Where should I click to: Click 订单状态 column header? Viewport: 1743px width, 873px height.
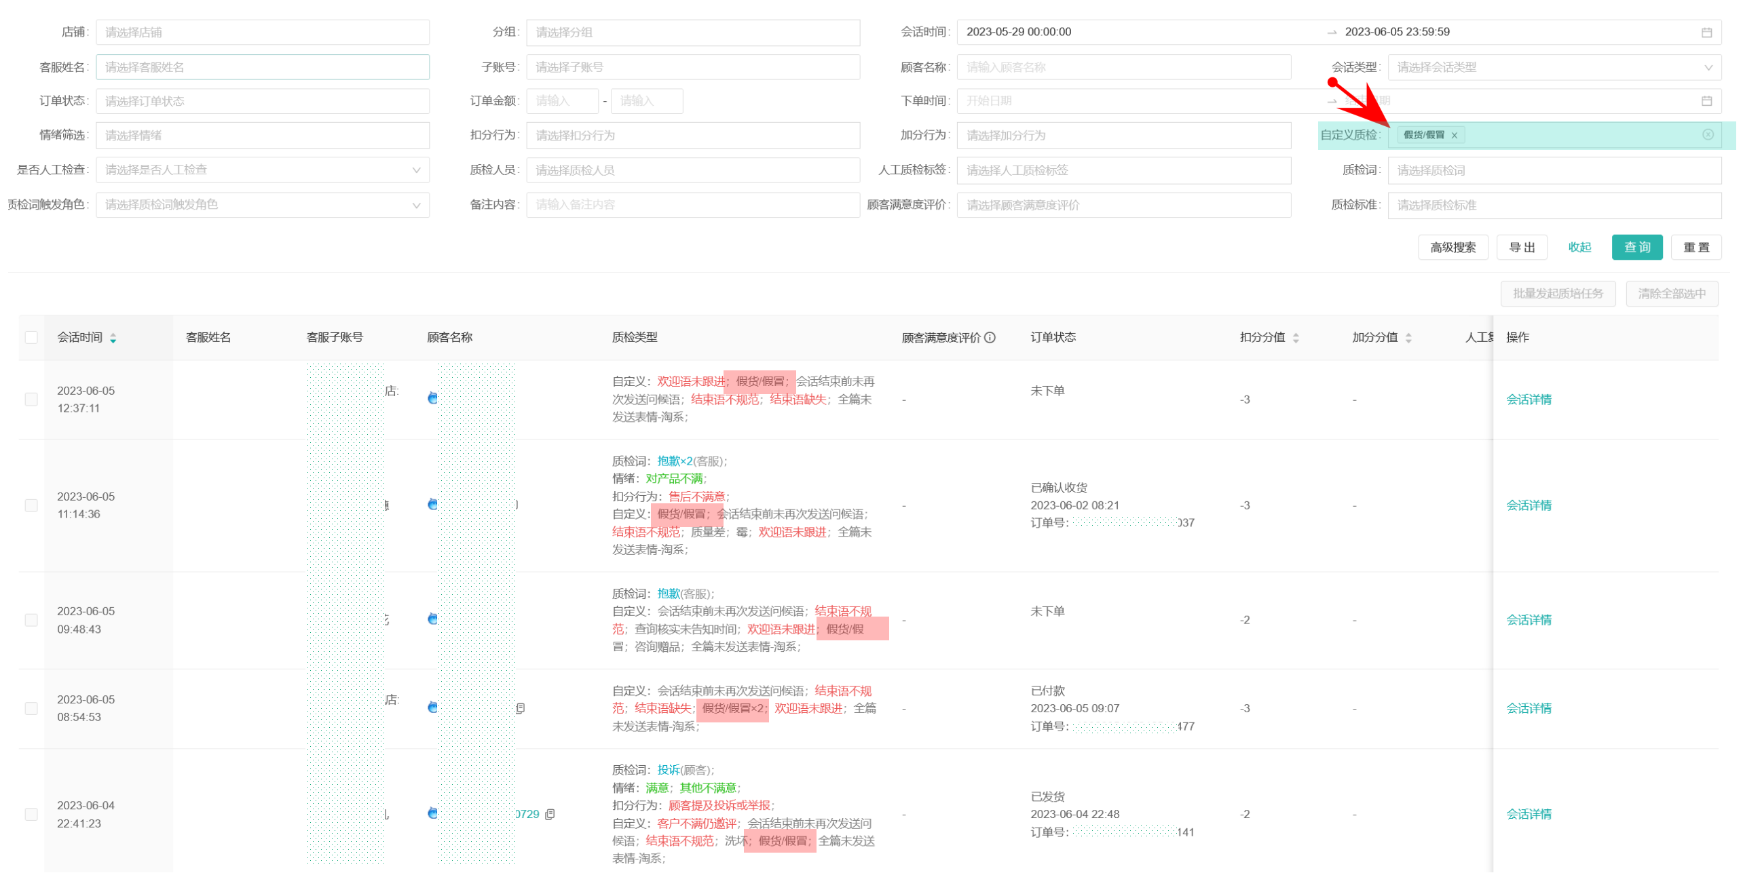coord(1053,338)
